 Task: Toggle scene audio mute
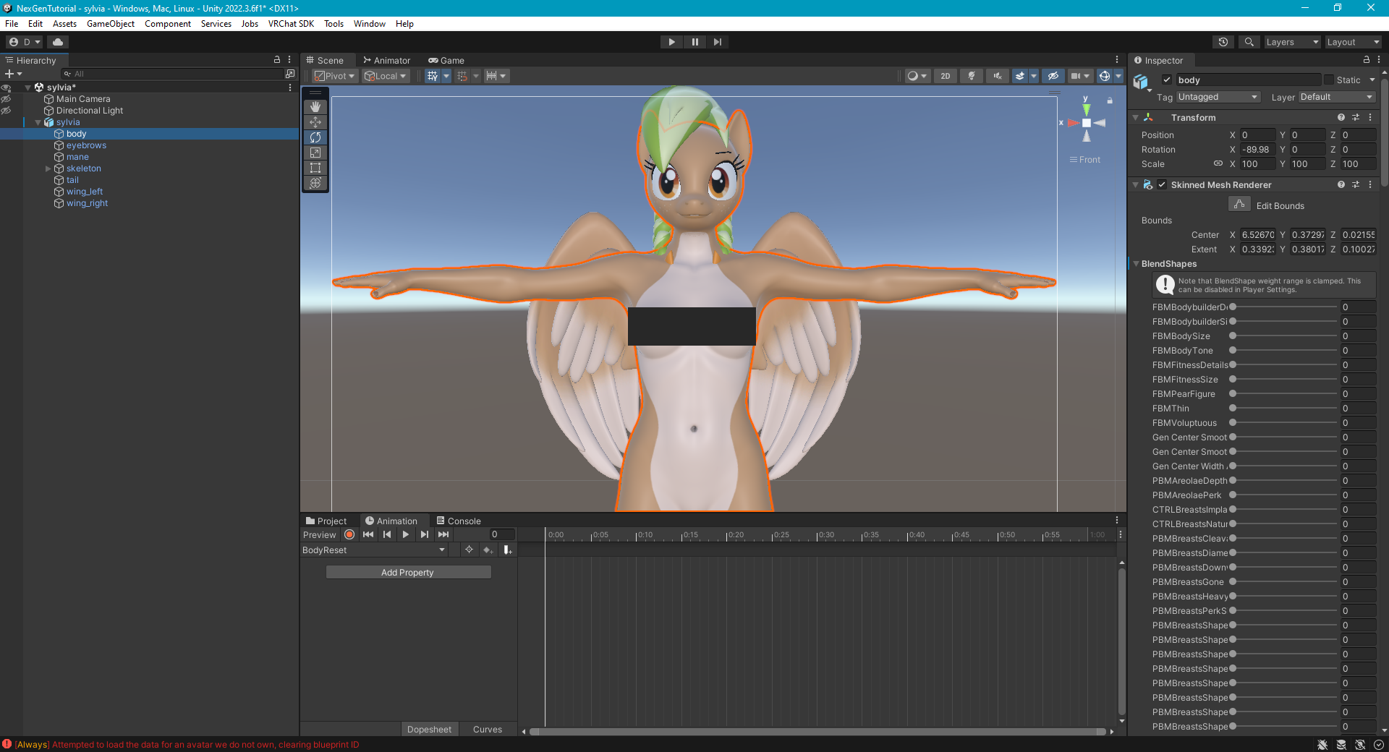pos(998,76)
